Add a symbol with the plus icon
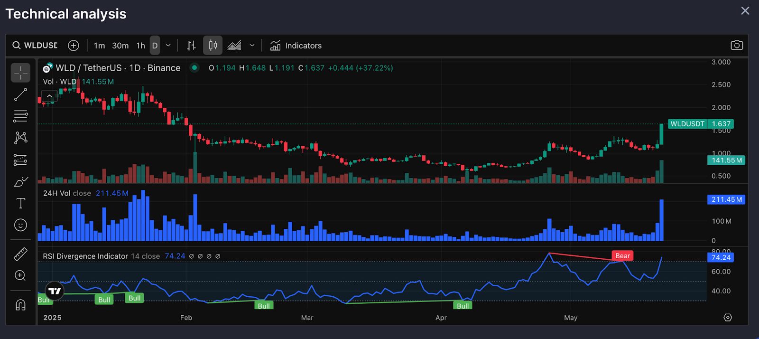759x339 pixels. pyautogui.click(x=74, y=46)
